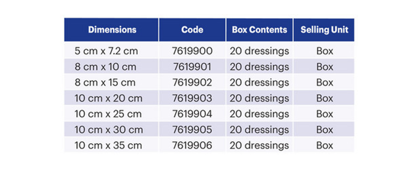
Task: Select product code 7619906
Action: (192, 145)
